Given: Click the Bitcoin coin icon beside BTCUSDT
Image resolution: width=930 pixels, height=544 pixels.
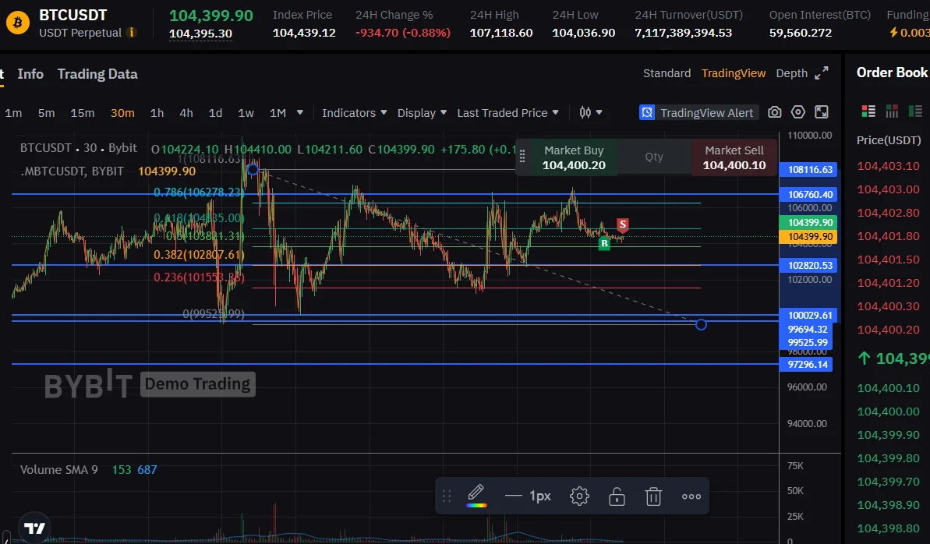Looking at the screenshot, I should pyautogui.click(x=18, y=23).
